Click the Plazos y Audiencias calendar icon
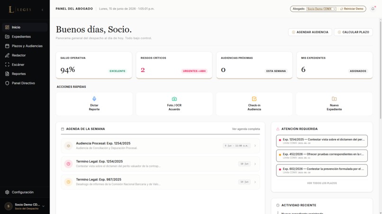This screenshot has height=214, width=382. pos(7,46)
